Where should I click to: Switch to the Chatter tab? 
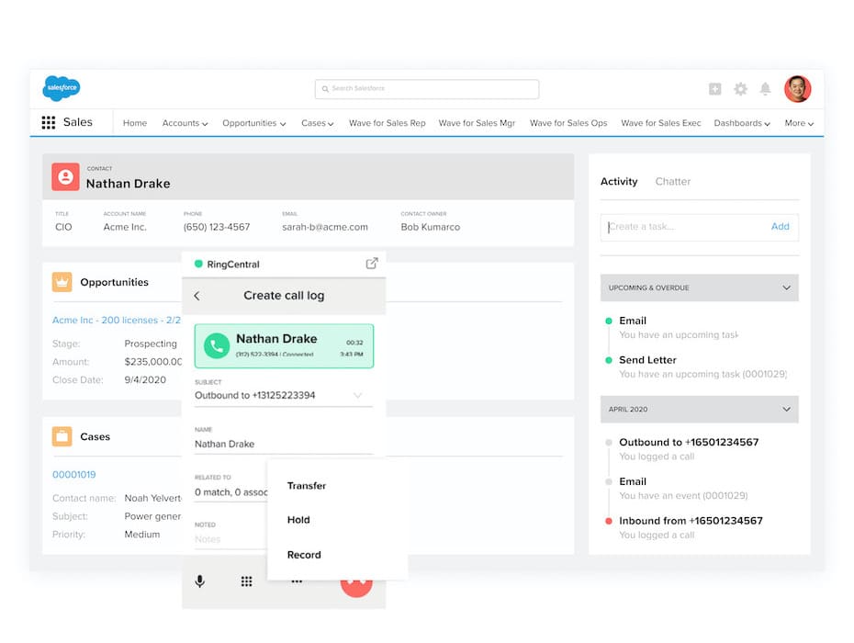tap(672, 182)
